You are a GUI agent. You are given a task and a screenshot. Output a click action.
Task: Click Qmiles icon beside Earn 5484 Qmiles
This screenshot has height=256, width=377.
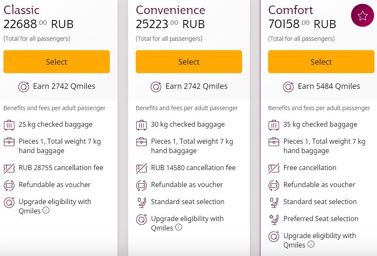[x=288, y=86]
